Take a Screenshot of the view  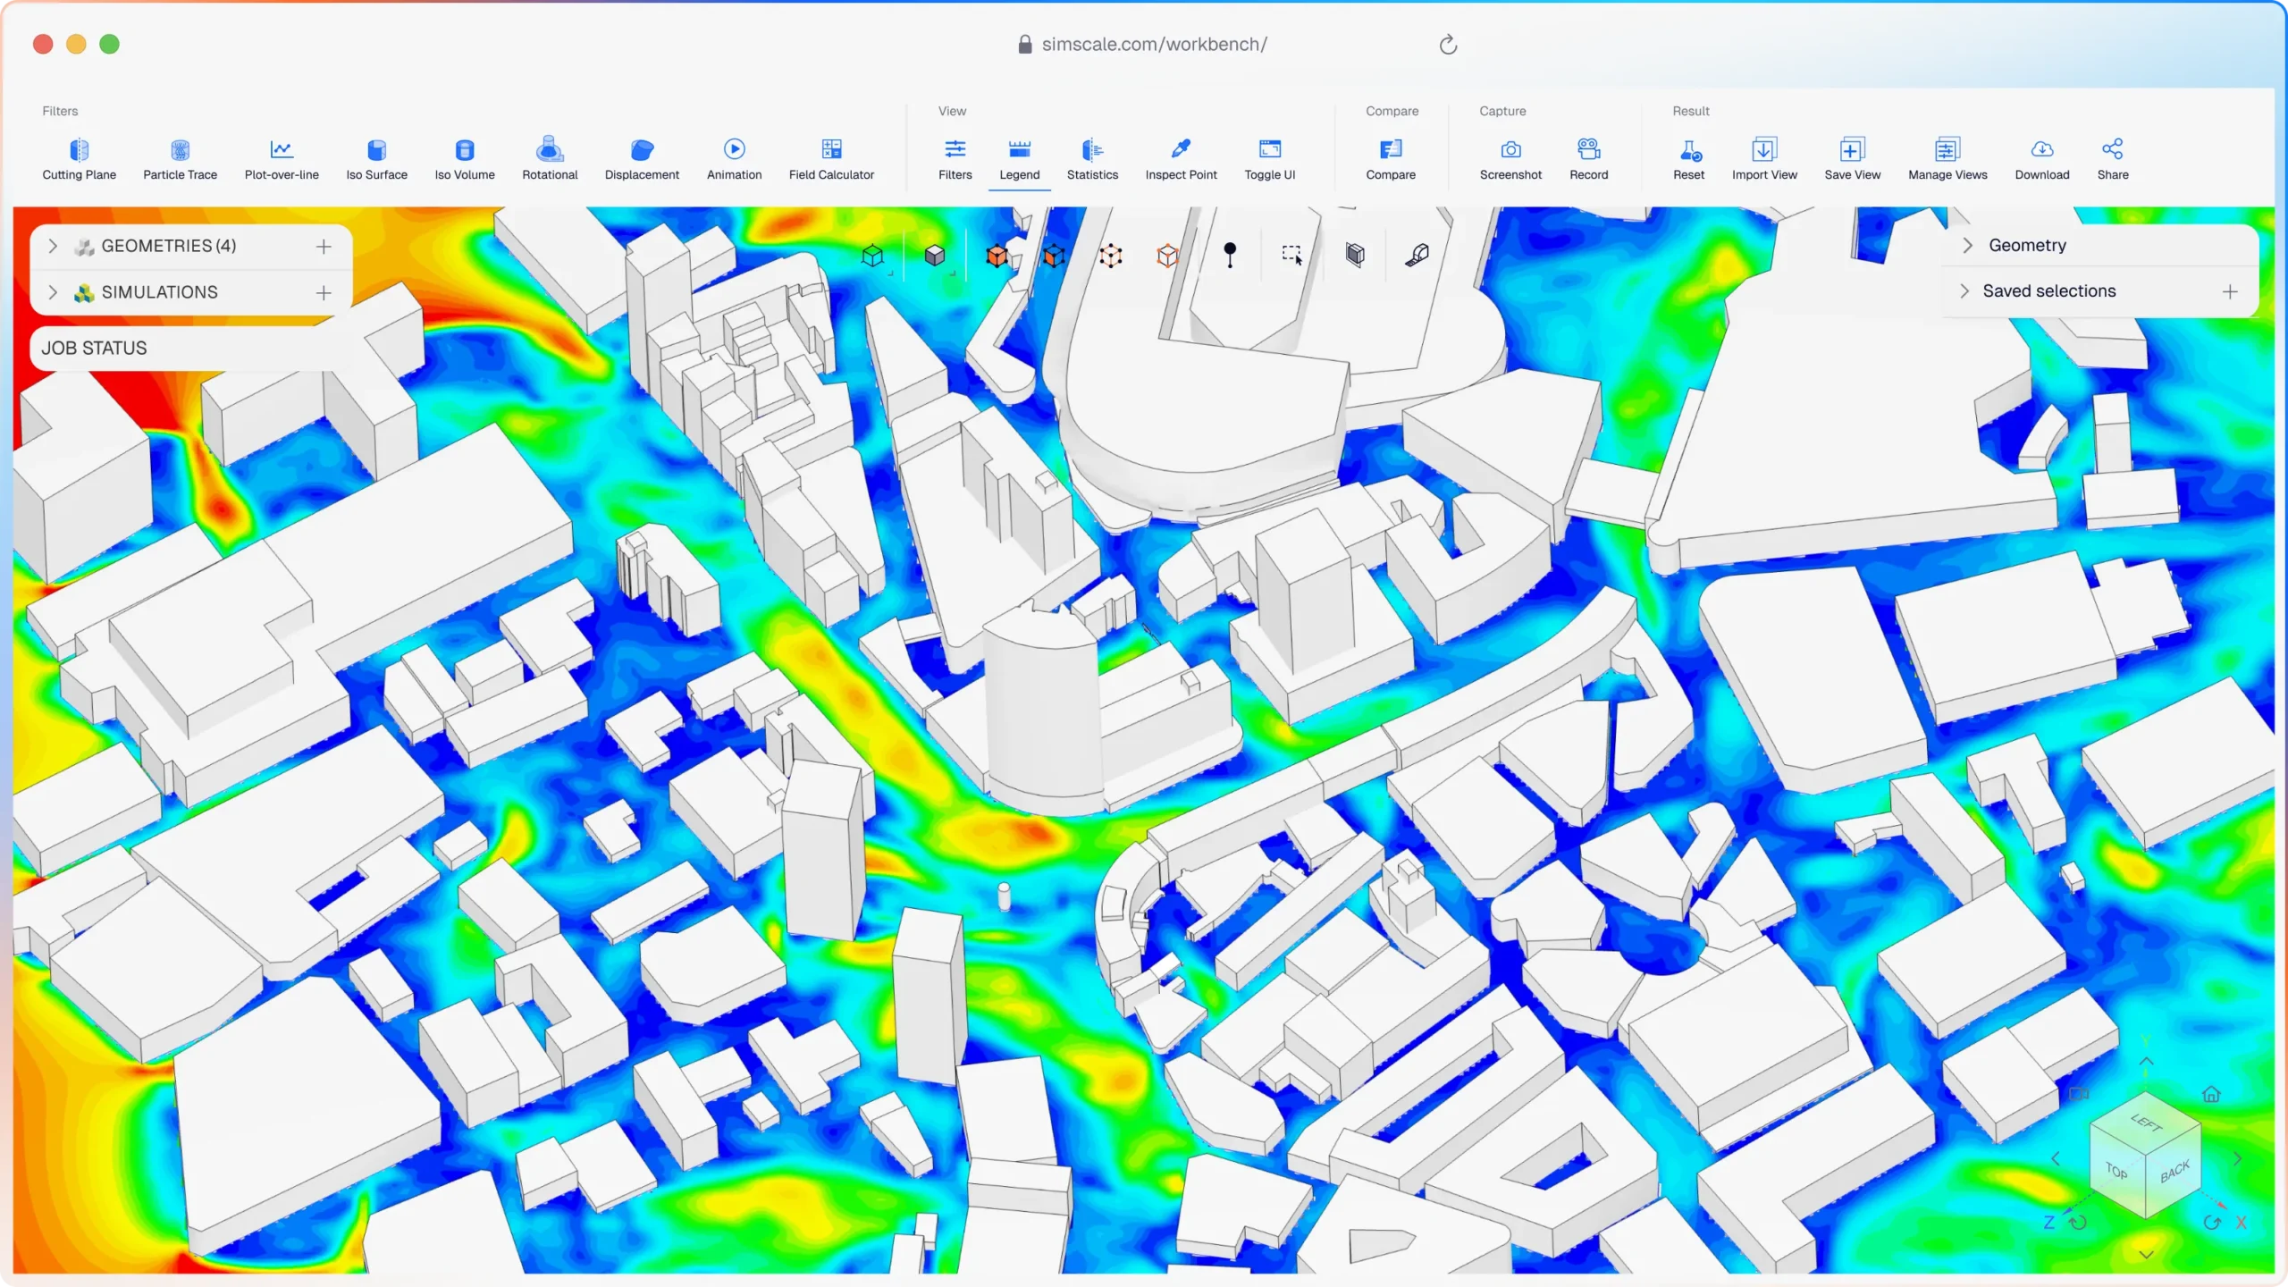point(1510,159)
